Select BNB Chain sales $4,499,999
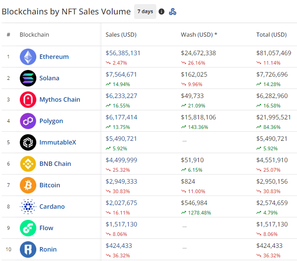 pyautogui.click(x=121, y=160)
